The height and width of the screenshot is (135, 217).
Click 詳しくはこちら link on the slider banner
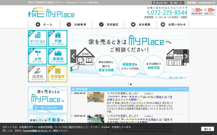click(x=178, y=78)
